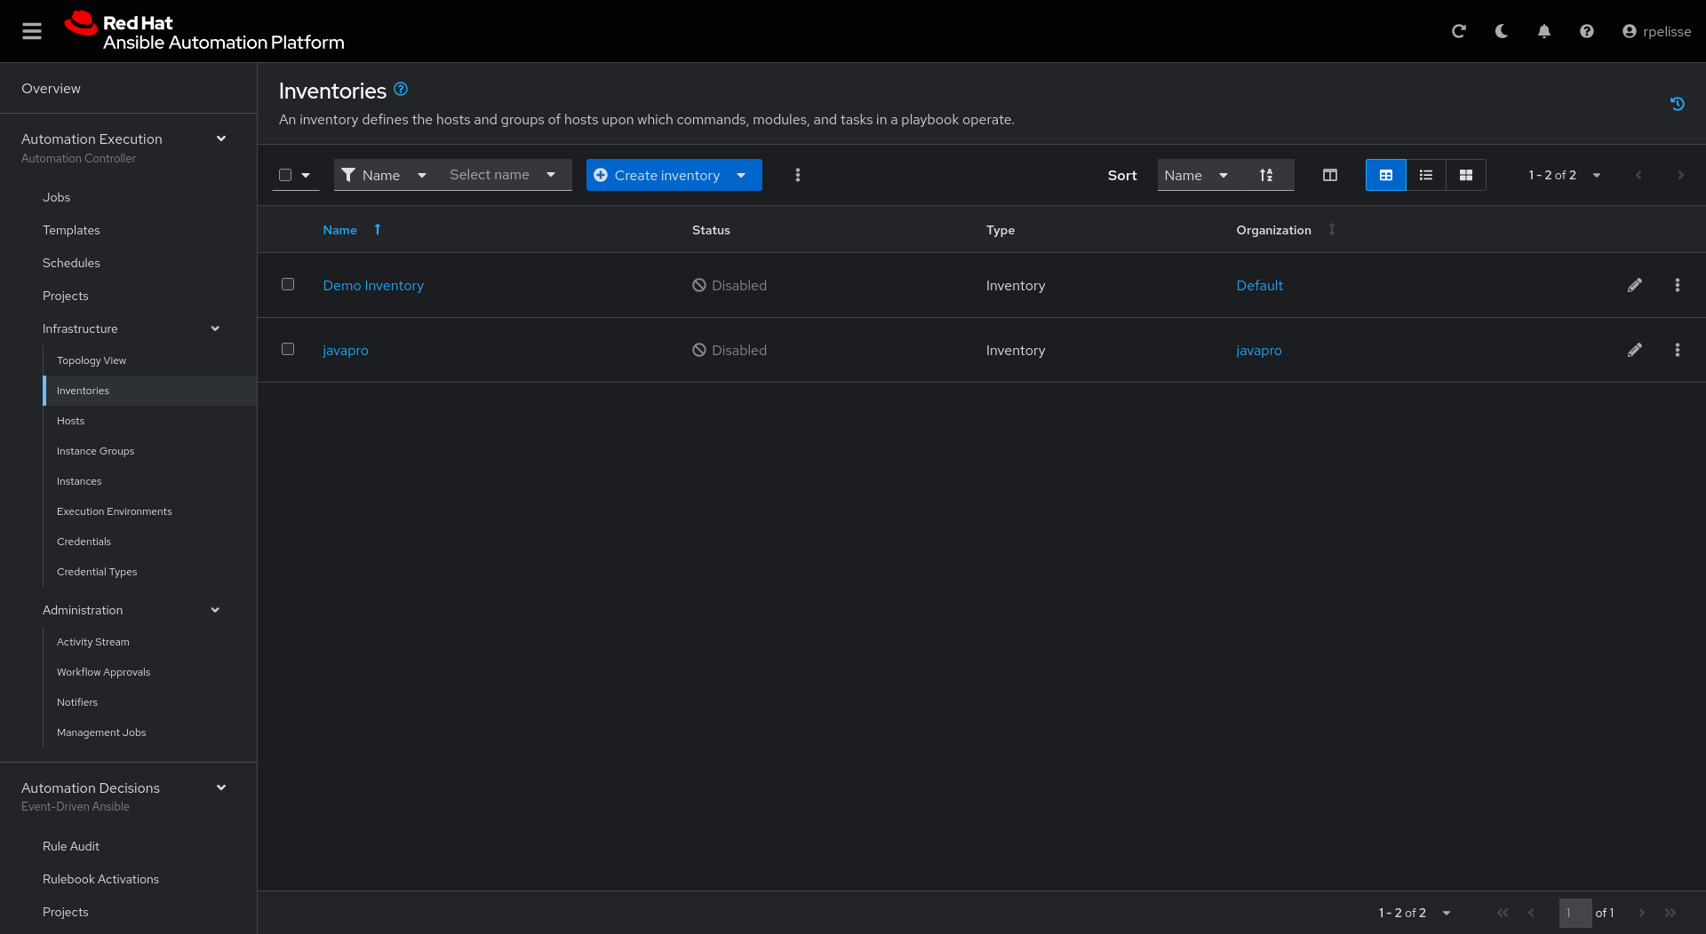Open the Select name filter dropdown

pos(503,175)
